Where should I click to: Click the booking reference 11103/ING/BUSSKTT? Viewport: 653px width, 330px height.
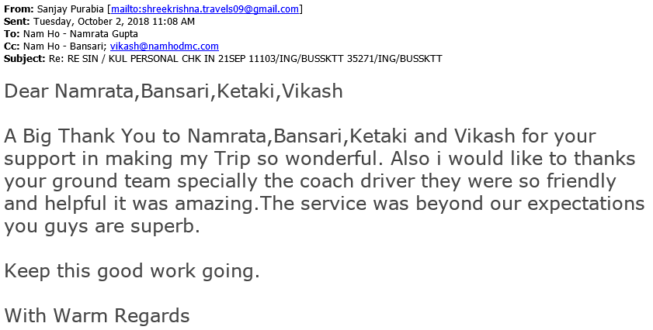[x=296, y=59]
